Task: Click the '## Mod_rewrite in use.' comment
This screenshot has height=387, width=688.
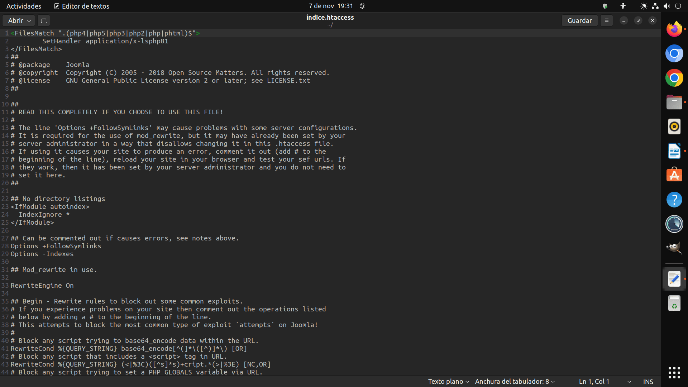Action: pos(54,270)
